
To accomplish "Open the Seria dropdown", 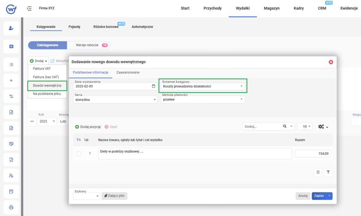I will [116, 100].
